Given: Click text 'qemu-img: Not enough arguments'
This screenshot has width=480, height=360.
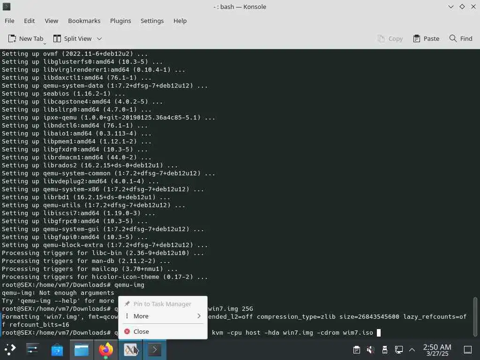Looking at the screenshot, I should click(58, 292).
